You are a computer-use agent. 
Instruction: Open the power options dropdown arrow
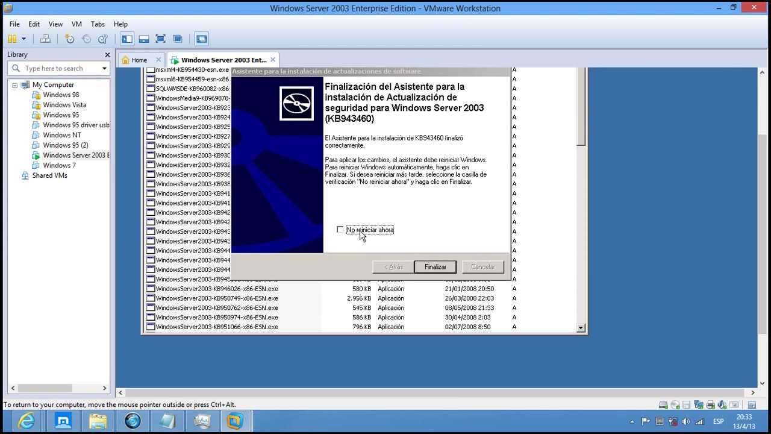pyautogui.click(x=24, y=39)
